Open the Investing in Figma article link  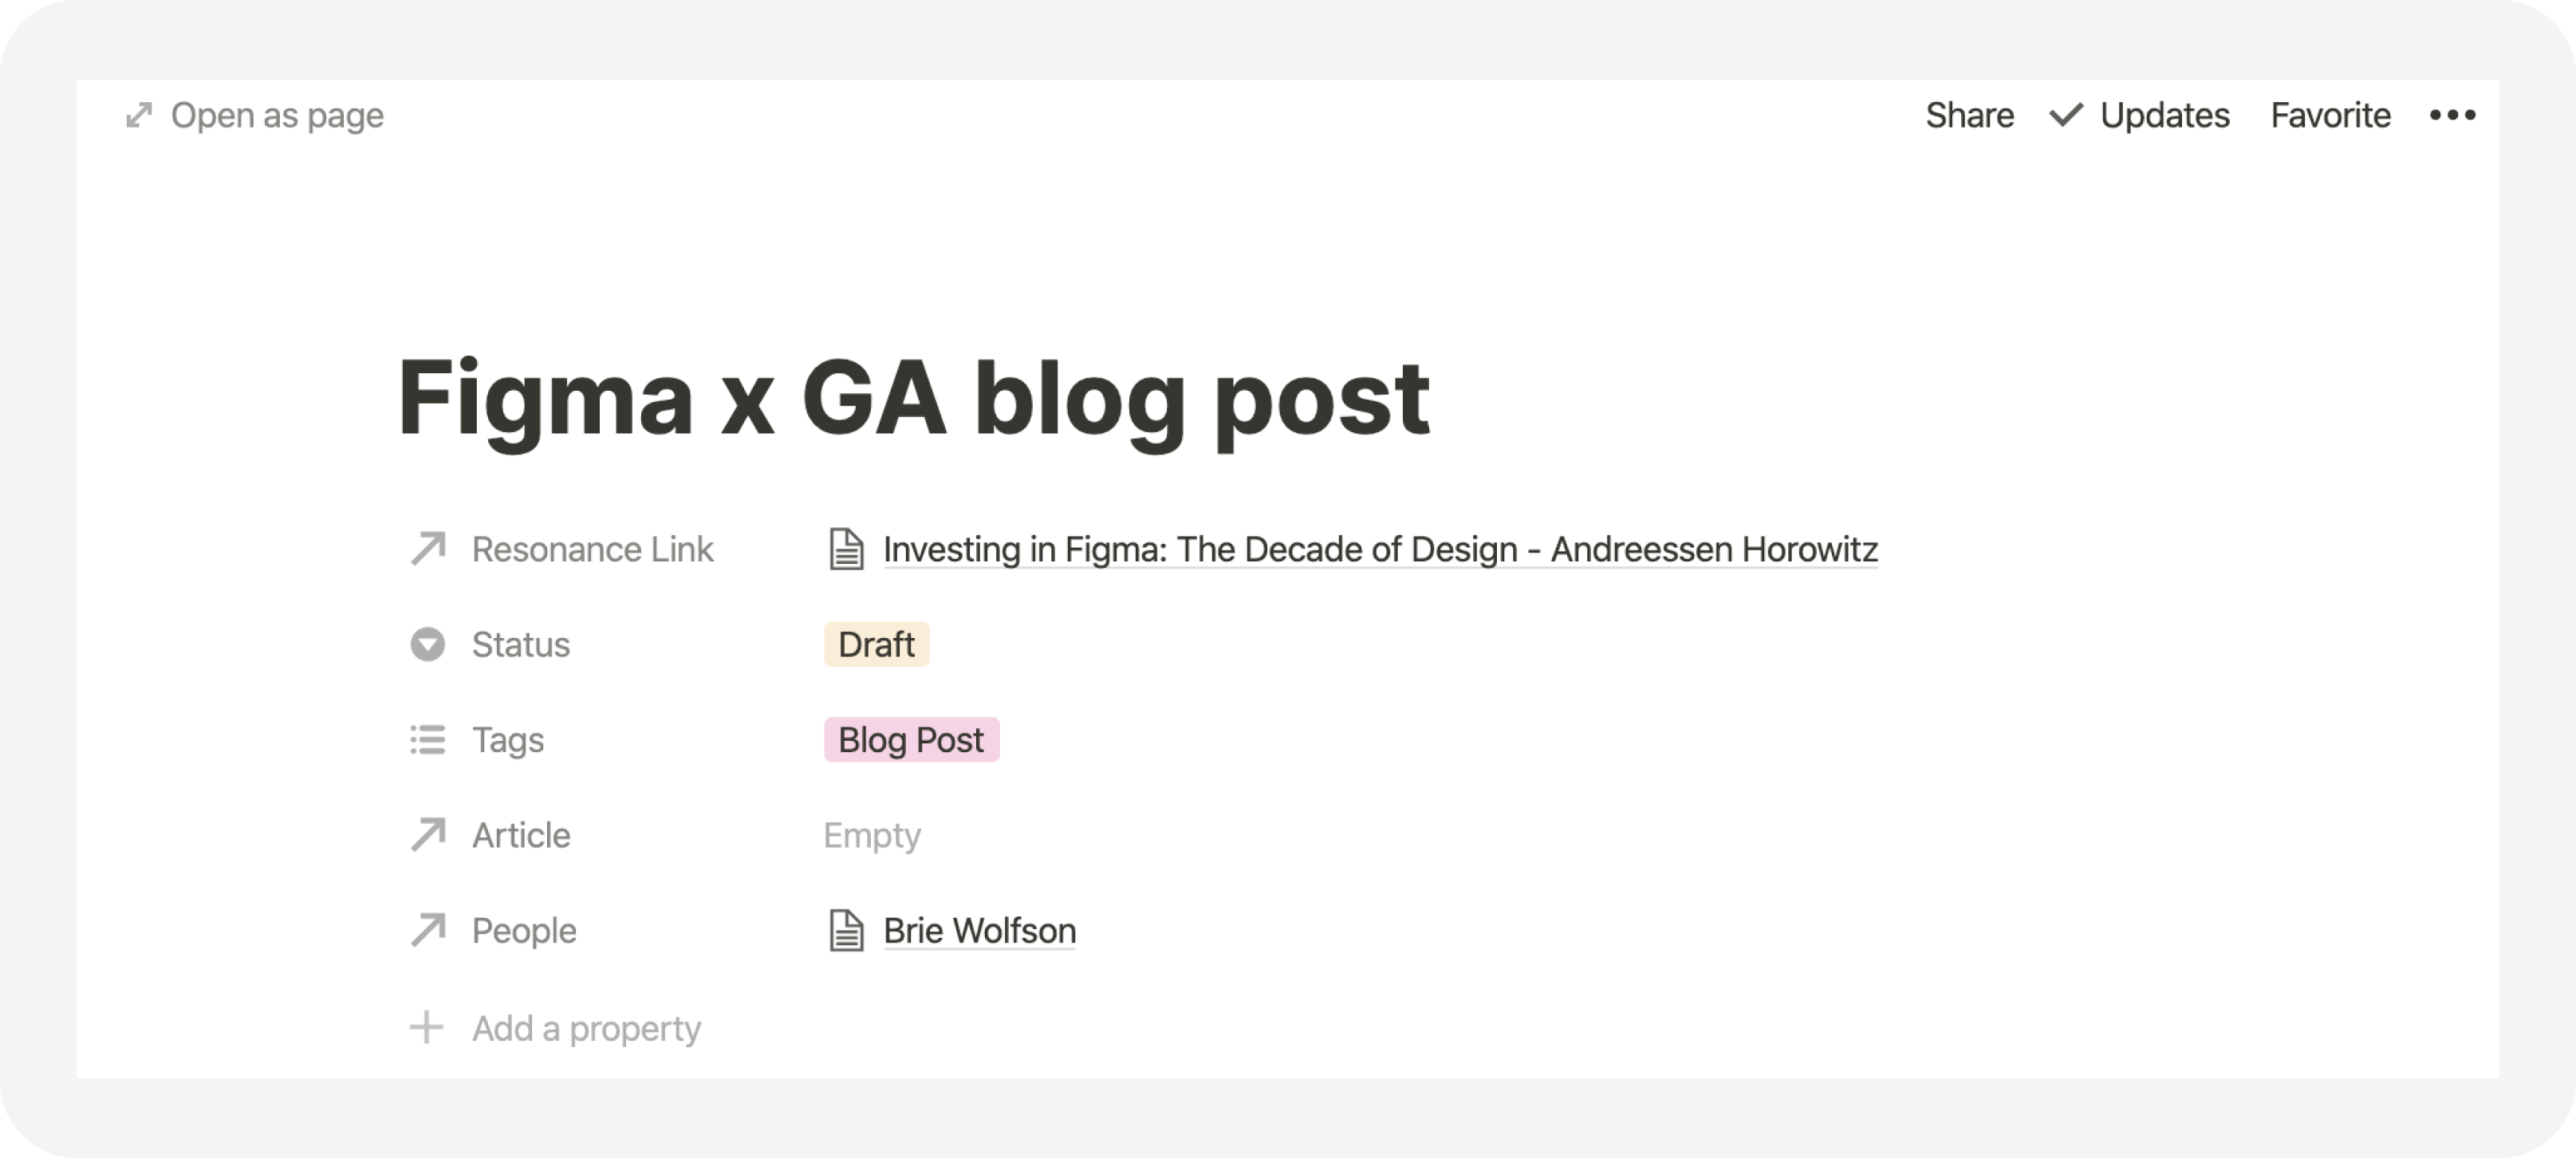(x=1380, y=549)
